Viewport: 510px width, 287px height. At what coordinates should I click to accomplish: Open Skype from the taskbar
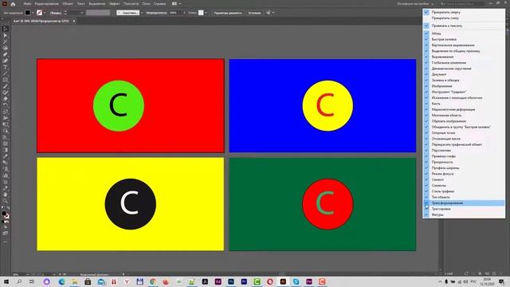click(x=296, y=281)
